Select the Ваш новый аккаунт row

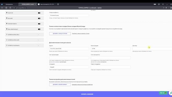tap(24, 29)
